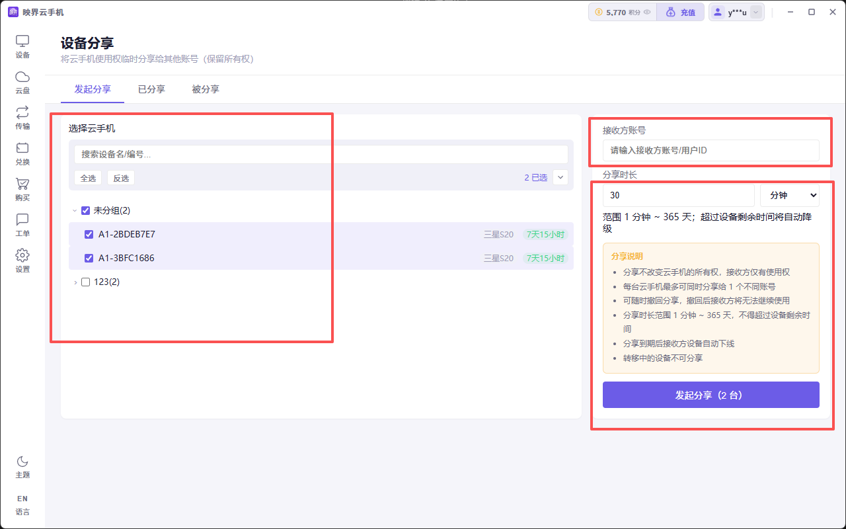Click the 设备分享 page title

click(x=87, y=44)
